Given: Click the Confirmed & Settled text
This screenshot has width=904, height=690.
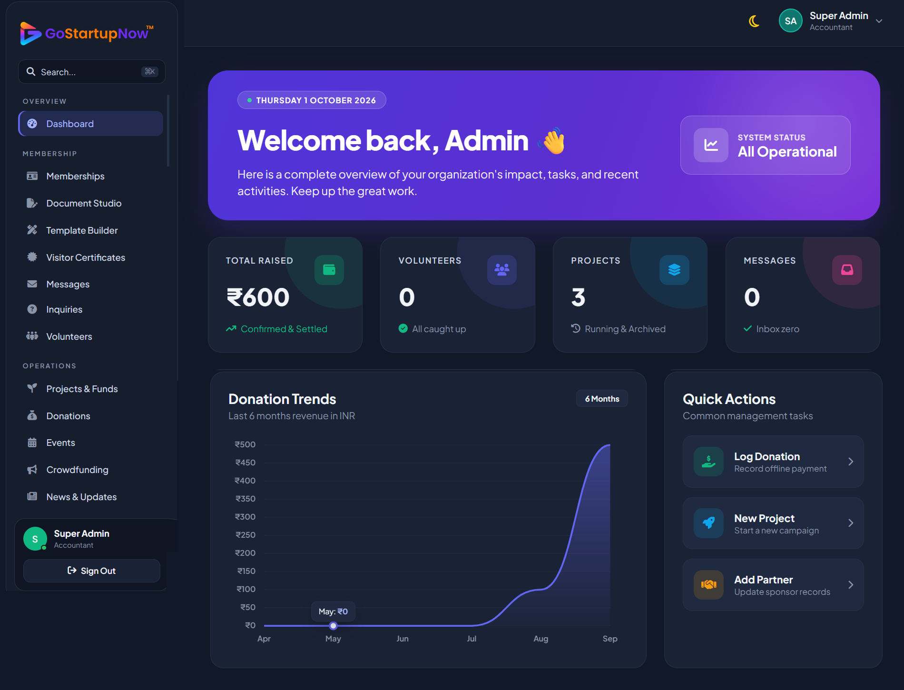Looking at the screenshot, I should [284, 329].
